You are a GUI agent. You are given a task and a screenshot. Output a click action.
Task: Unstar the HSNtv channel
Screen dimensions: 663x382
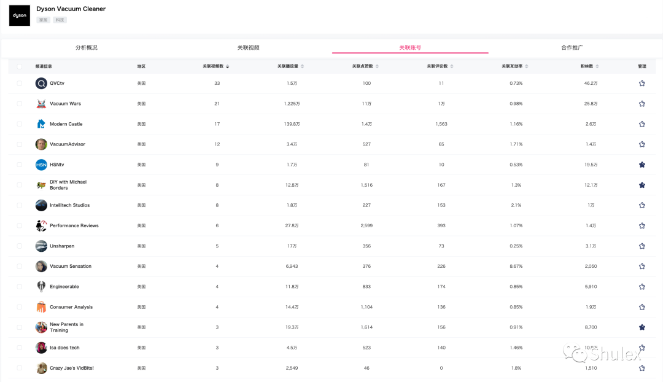click(x=642, y=165)
